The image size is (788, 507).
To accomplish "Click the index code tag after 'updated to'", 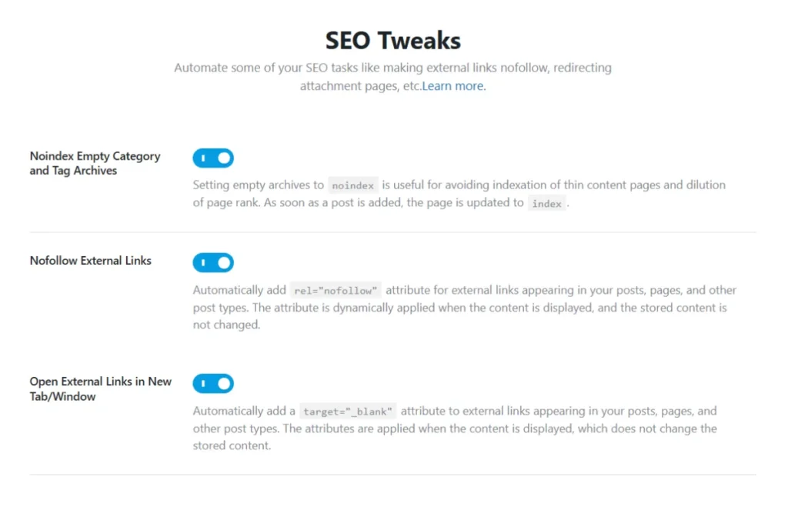I will pyautogui.click(x=547, y=204).
